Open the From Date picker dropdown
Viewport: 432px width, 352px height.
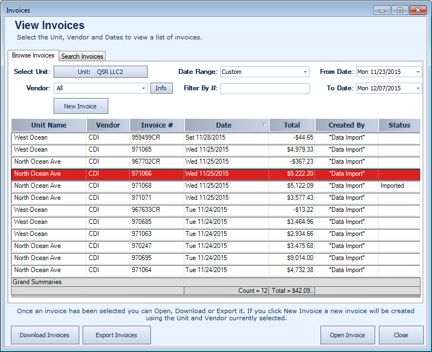tap(418, 72)
